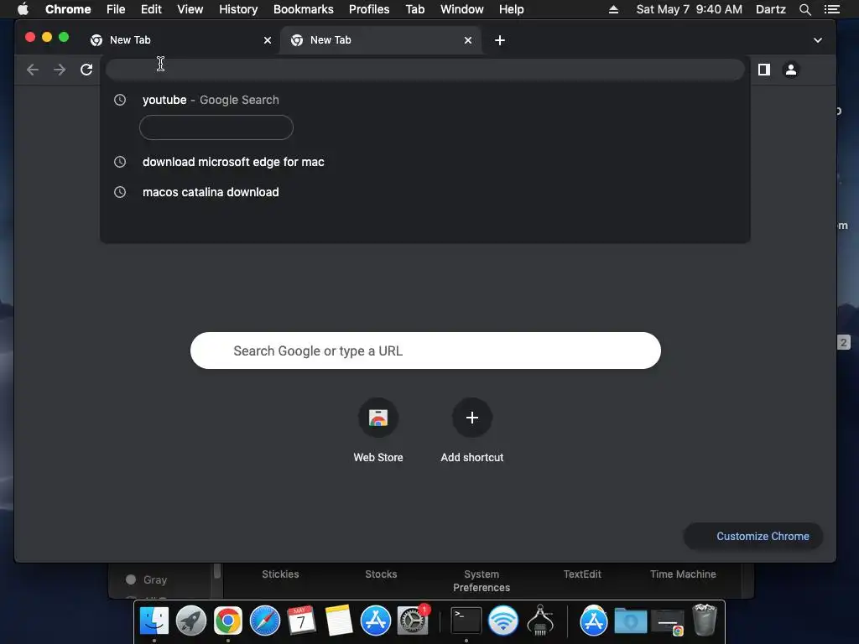Screen dimensions: 859x644
Task: Close the first New Tab
Action: [x=268, y=40]
